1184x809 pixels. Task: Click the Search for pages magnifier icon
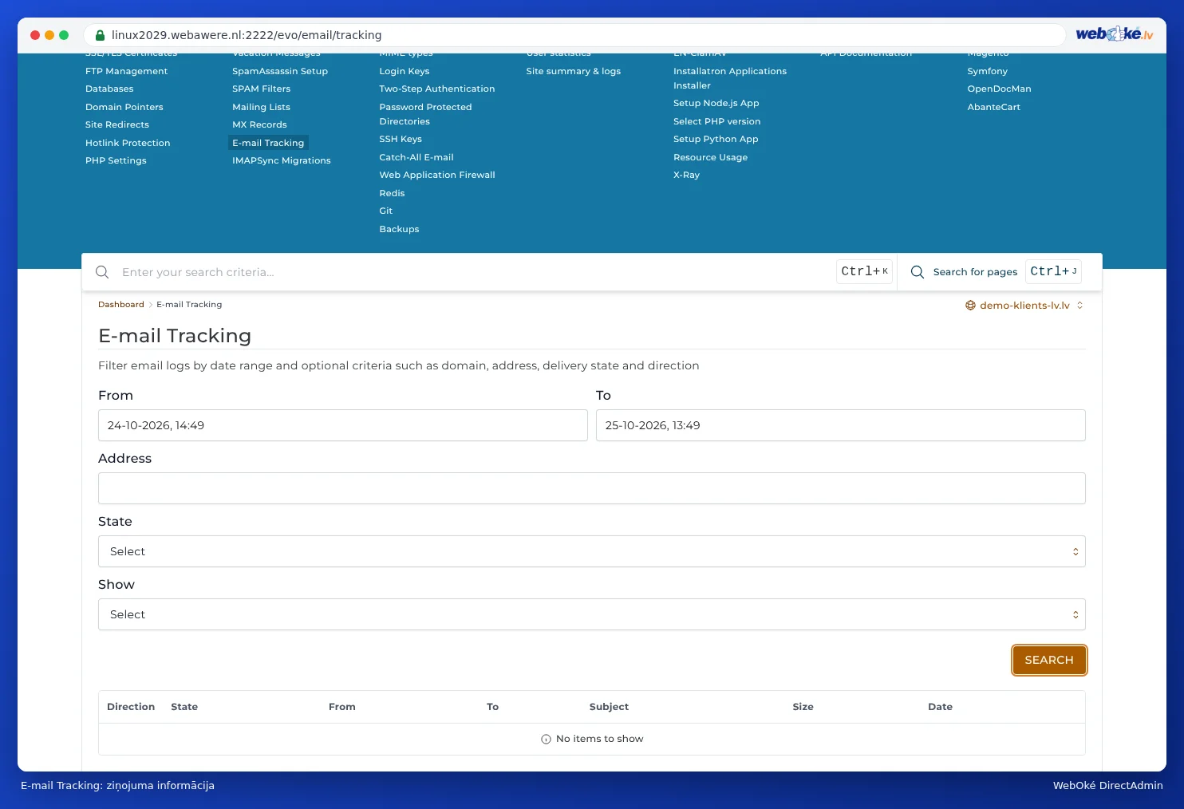pyautogui.click(x=918, y=272)
